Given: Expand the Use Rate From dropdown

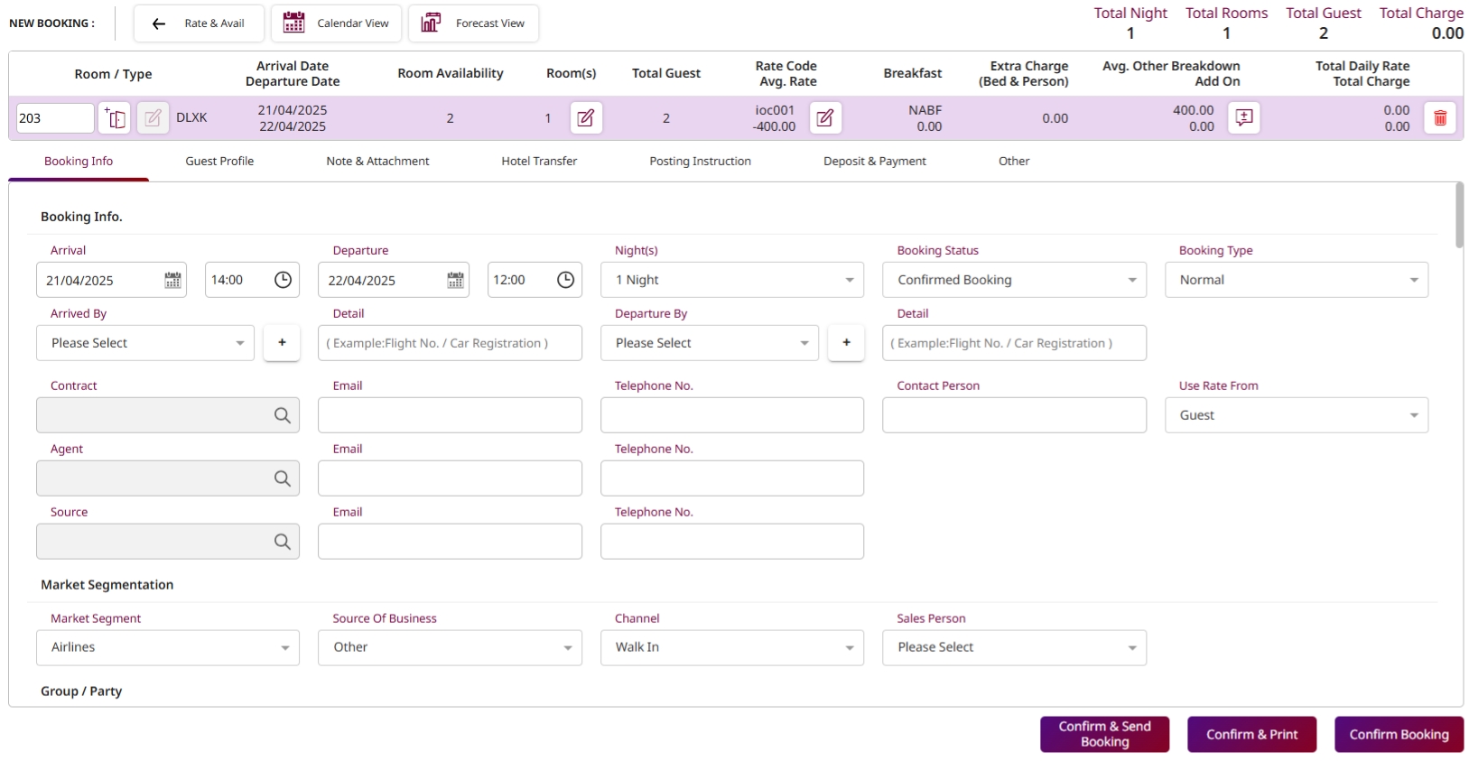Looking at the screenshot, I should (1296, 415).
